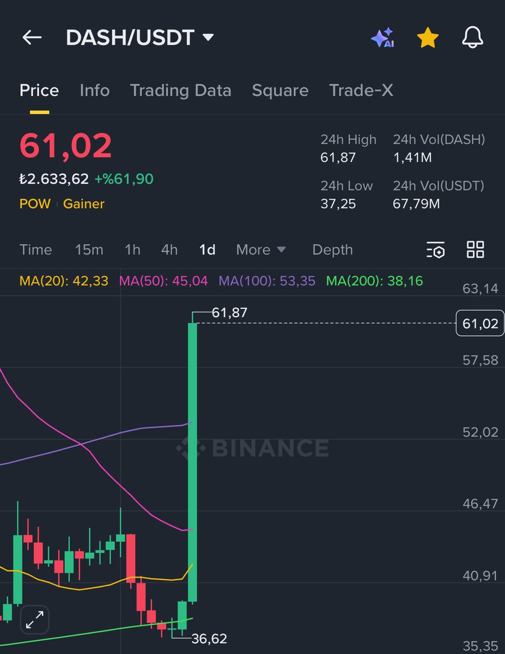The height and width of the screenshot is (654, 505).
Task: Select the 15m chart interval
Action: pyautogui.click(x=89, y=250)
